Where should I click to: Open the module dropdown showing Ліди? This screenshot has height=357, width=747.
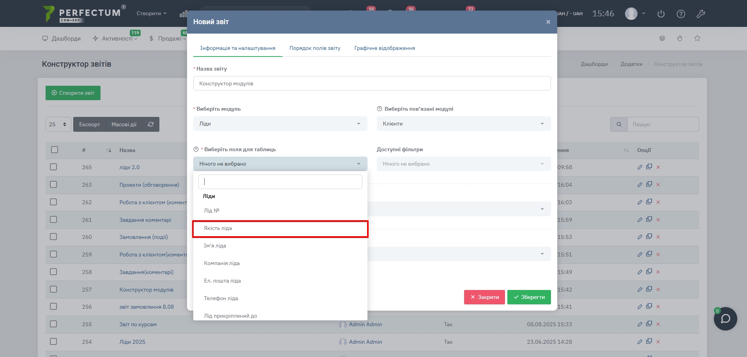280,124
